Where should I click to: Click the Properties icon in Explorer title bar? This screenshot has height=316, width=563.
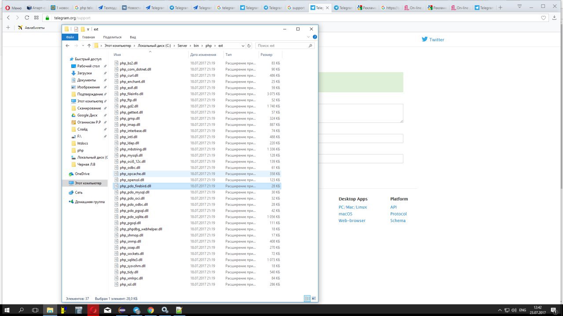click(76, 29)
